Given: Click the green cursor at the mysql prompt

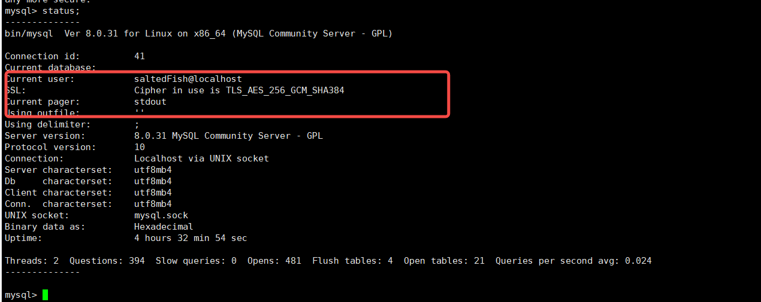Looking at the screenshot, I should coord(45,295).
